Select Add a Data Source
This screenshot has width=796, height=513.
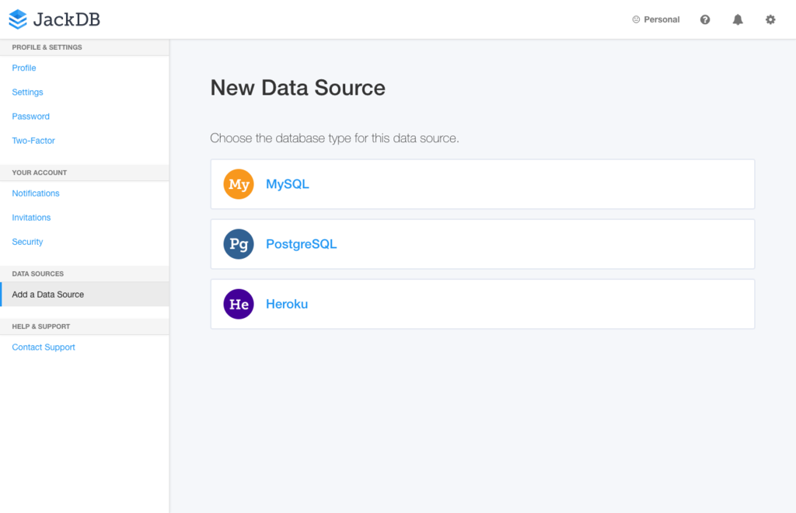click(x=48, y=295)
